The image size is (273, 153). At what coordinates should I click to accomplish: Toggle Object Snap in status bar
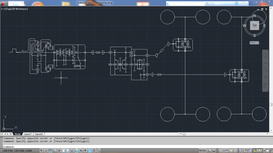pos(63,151)
